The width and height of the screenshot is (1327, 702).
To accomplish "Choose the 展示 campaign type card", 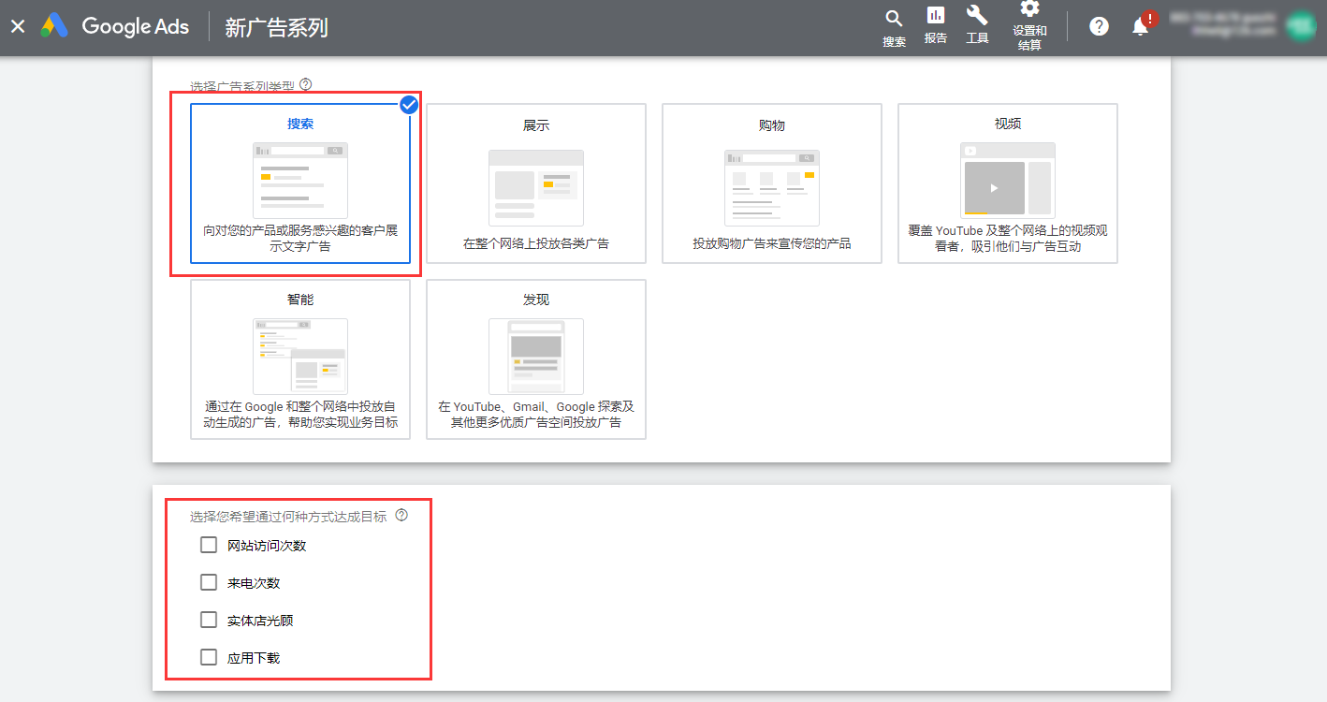I will (536, 183).
